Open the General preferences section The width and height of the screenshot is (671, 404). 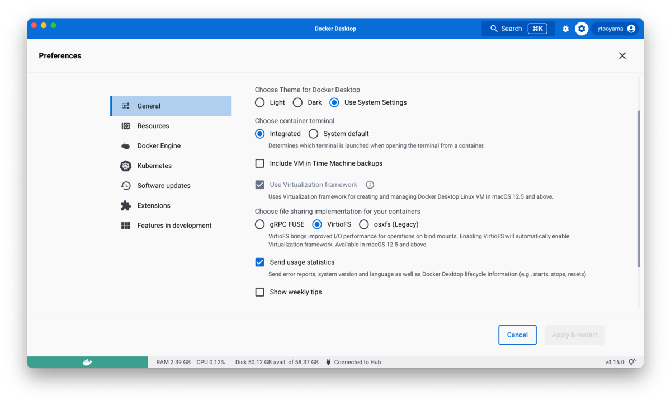click(x=171, y=106)
